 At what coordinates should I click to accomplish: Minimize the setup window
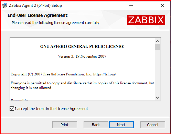coord(131,5)
